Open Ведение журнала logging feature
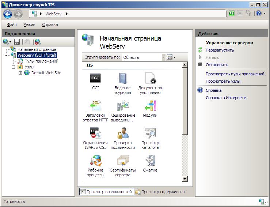 pyautogui.click(x=123, y=84)
